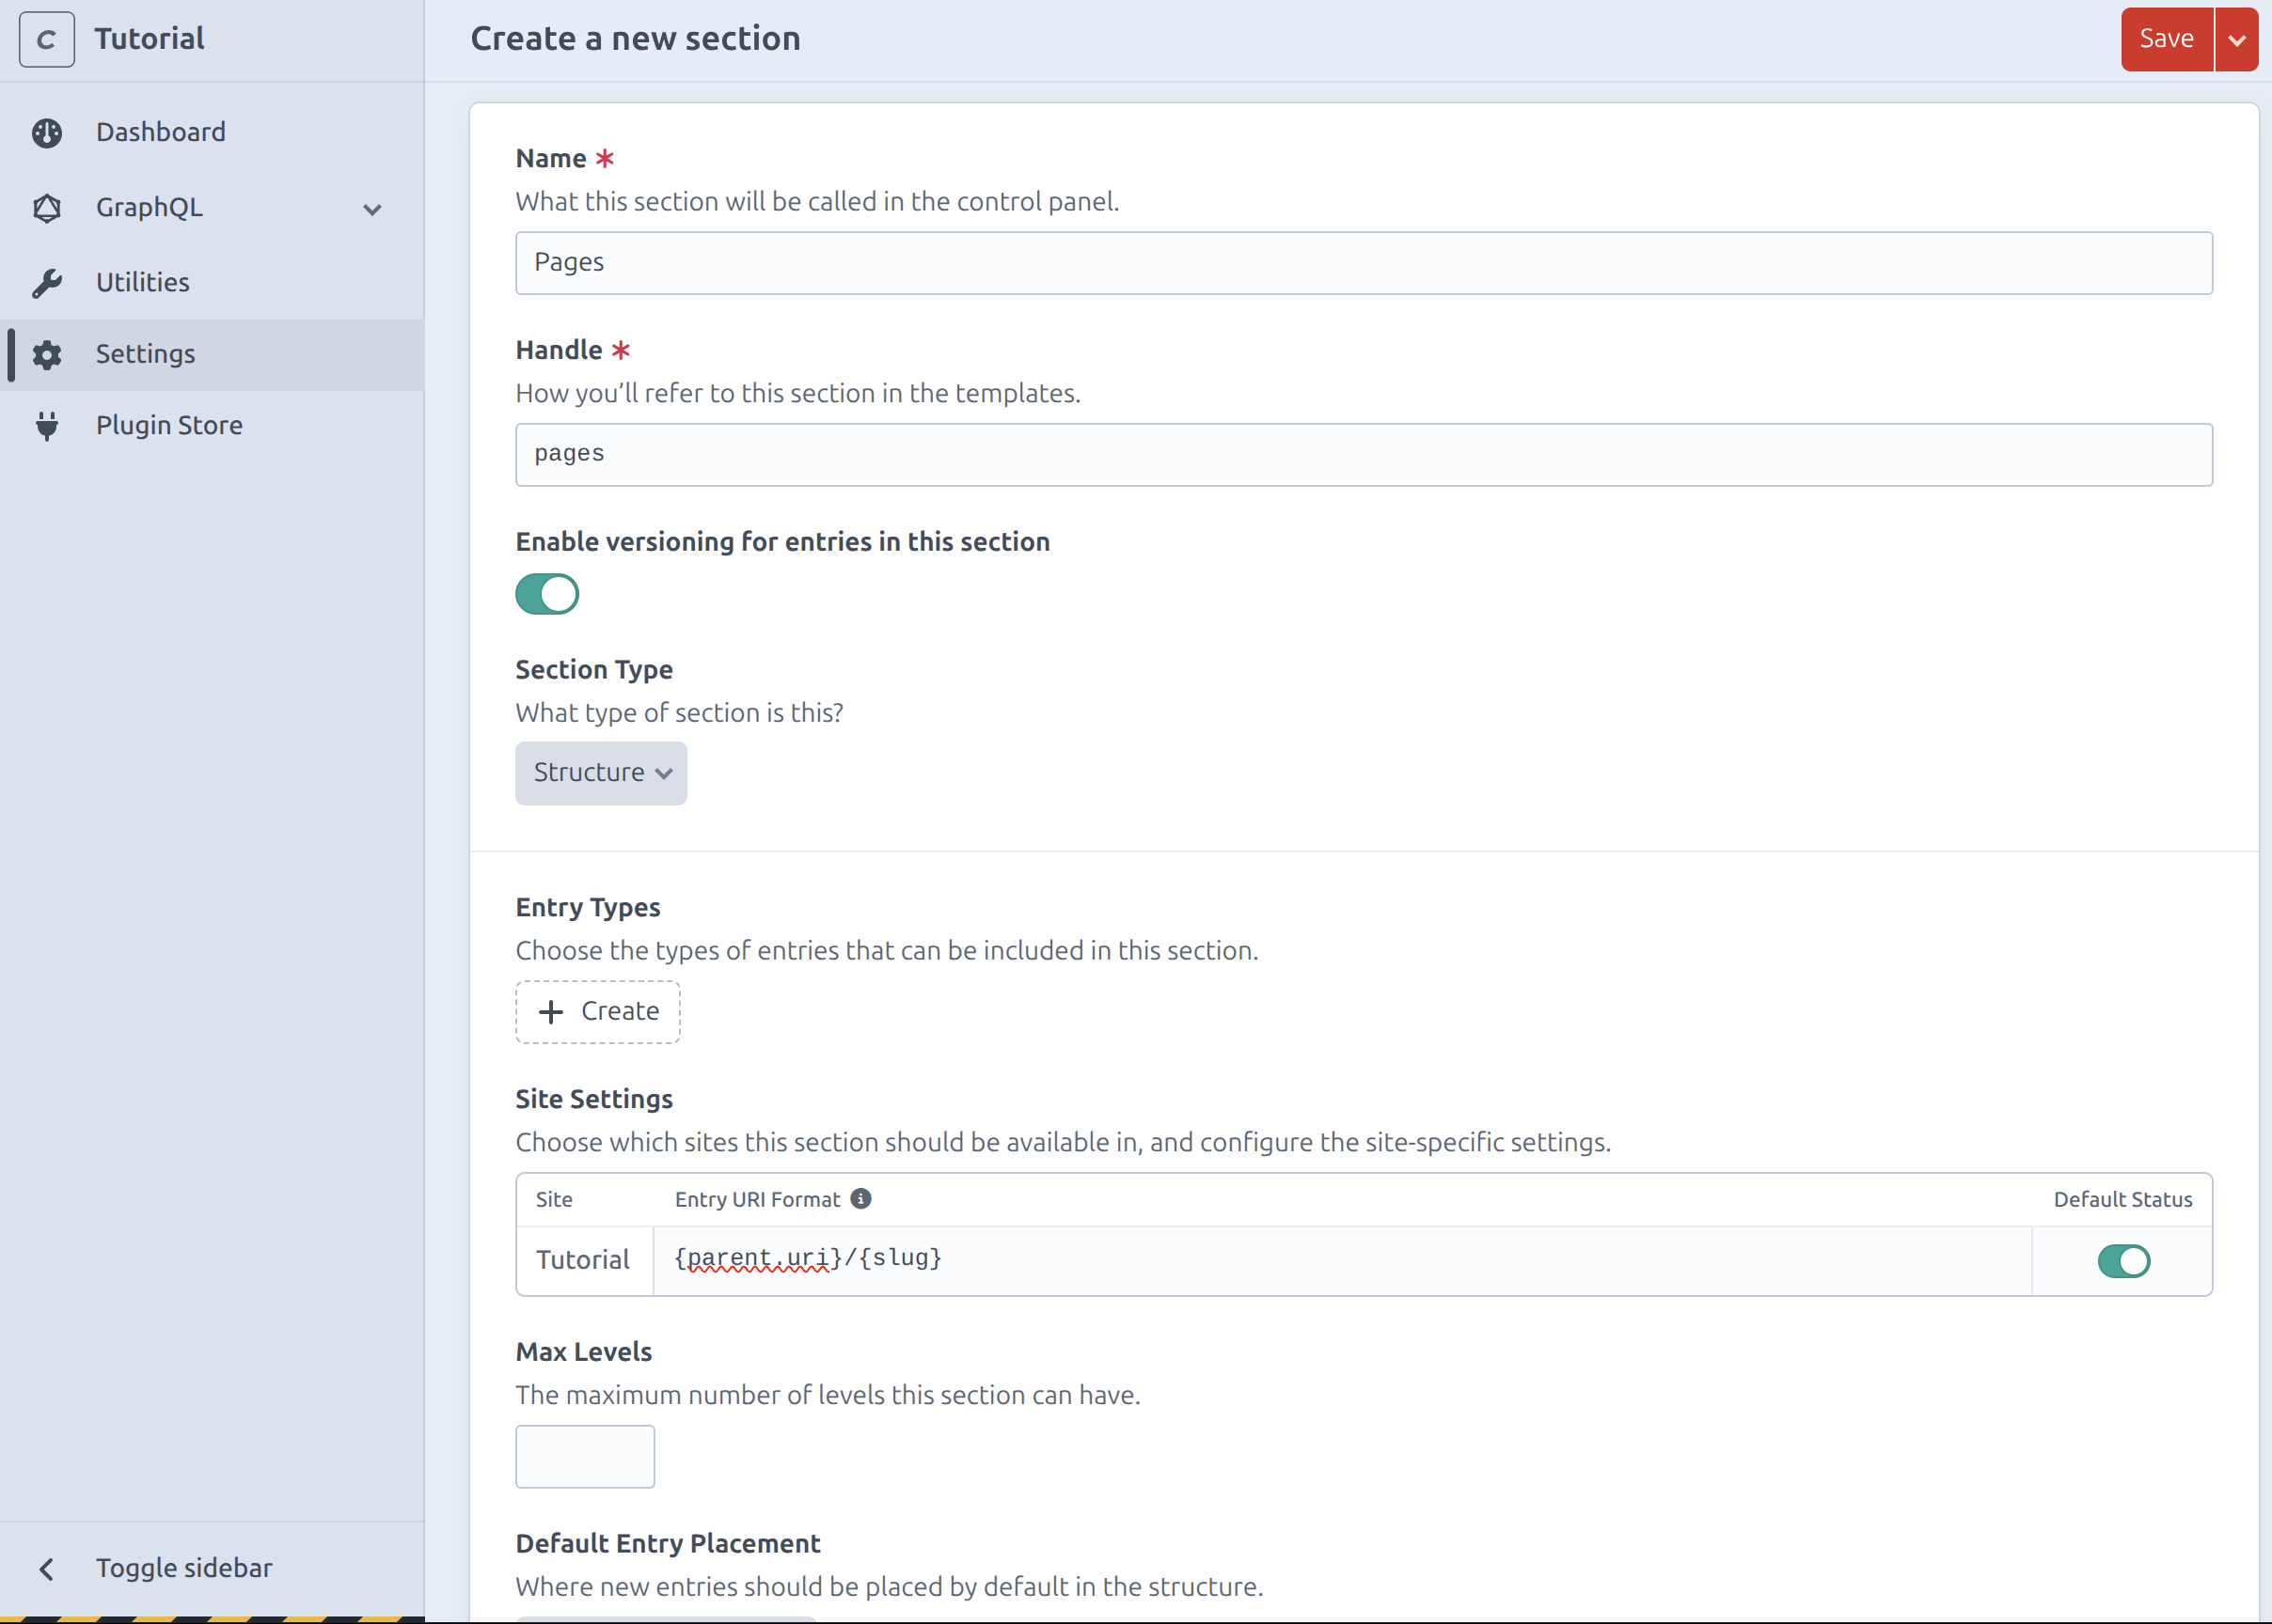Focus the Name input field
Screen dimensions: 2272x1624
1364,263
